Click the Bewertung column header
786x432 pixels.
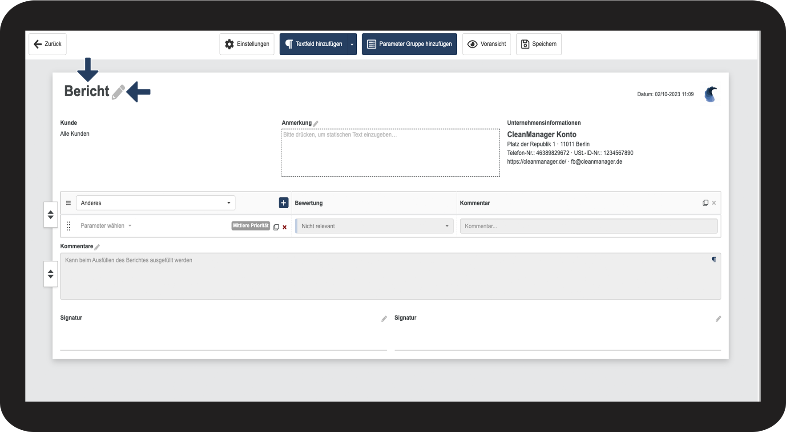[x=309, y=203]
